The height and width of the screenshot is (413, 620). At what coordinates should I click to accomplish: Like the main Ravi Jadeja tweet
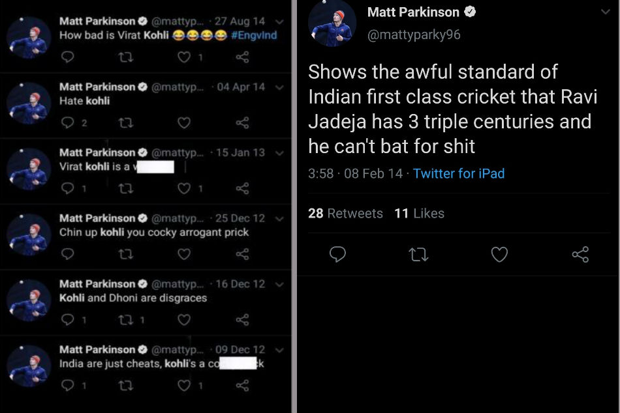click(499, 255)
